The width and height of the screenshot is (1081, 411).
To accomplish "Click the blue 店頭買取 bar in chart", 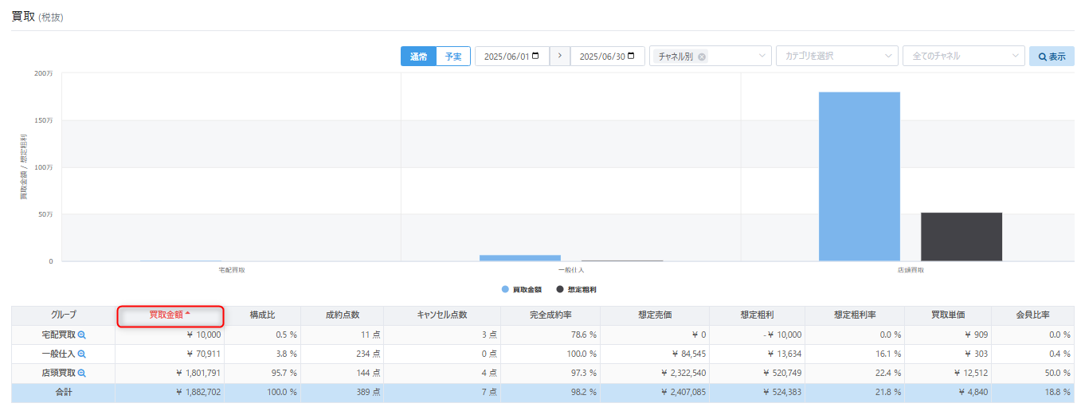I will coord(859,176).
